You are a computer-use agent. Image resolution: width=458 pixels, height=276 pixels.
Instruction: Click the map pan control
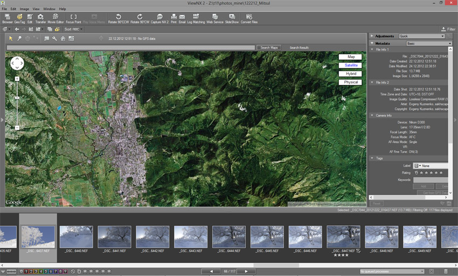click(x=17, y=63)
